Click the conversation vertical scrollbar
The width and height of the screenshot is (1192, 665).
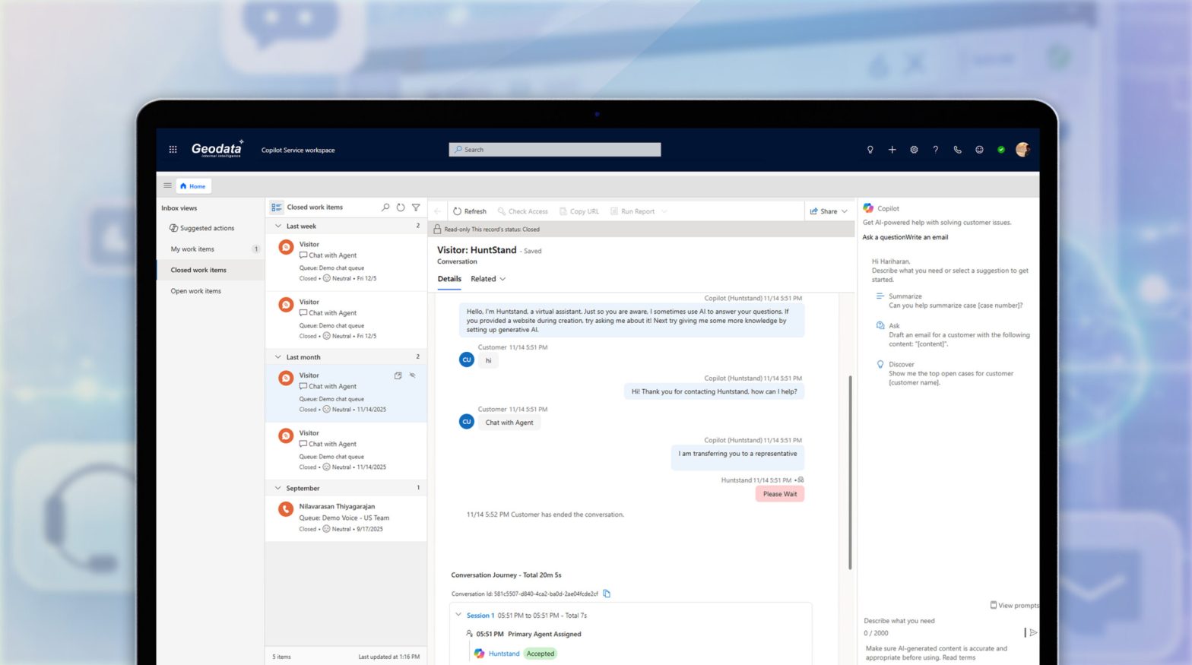tap(850, 471)
